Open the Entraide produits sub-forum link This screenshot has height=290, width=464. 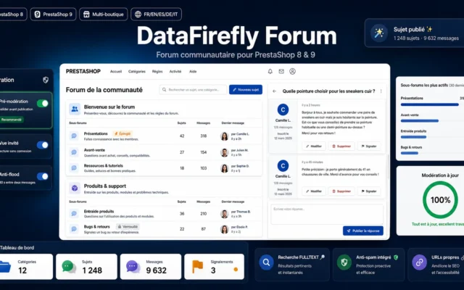click(99, 211)
